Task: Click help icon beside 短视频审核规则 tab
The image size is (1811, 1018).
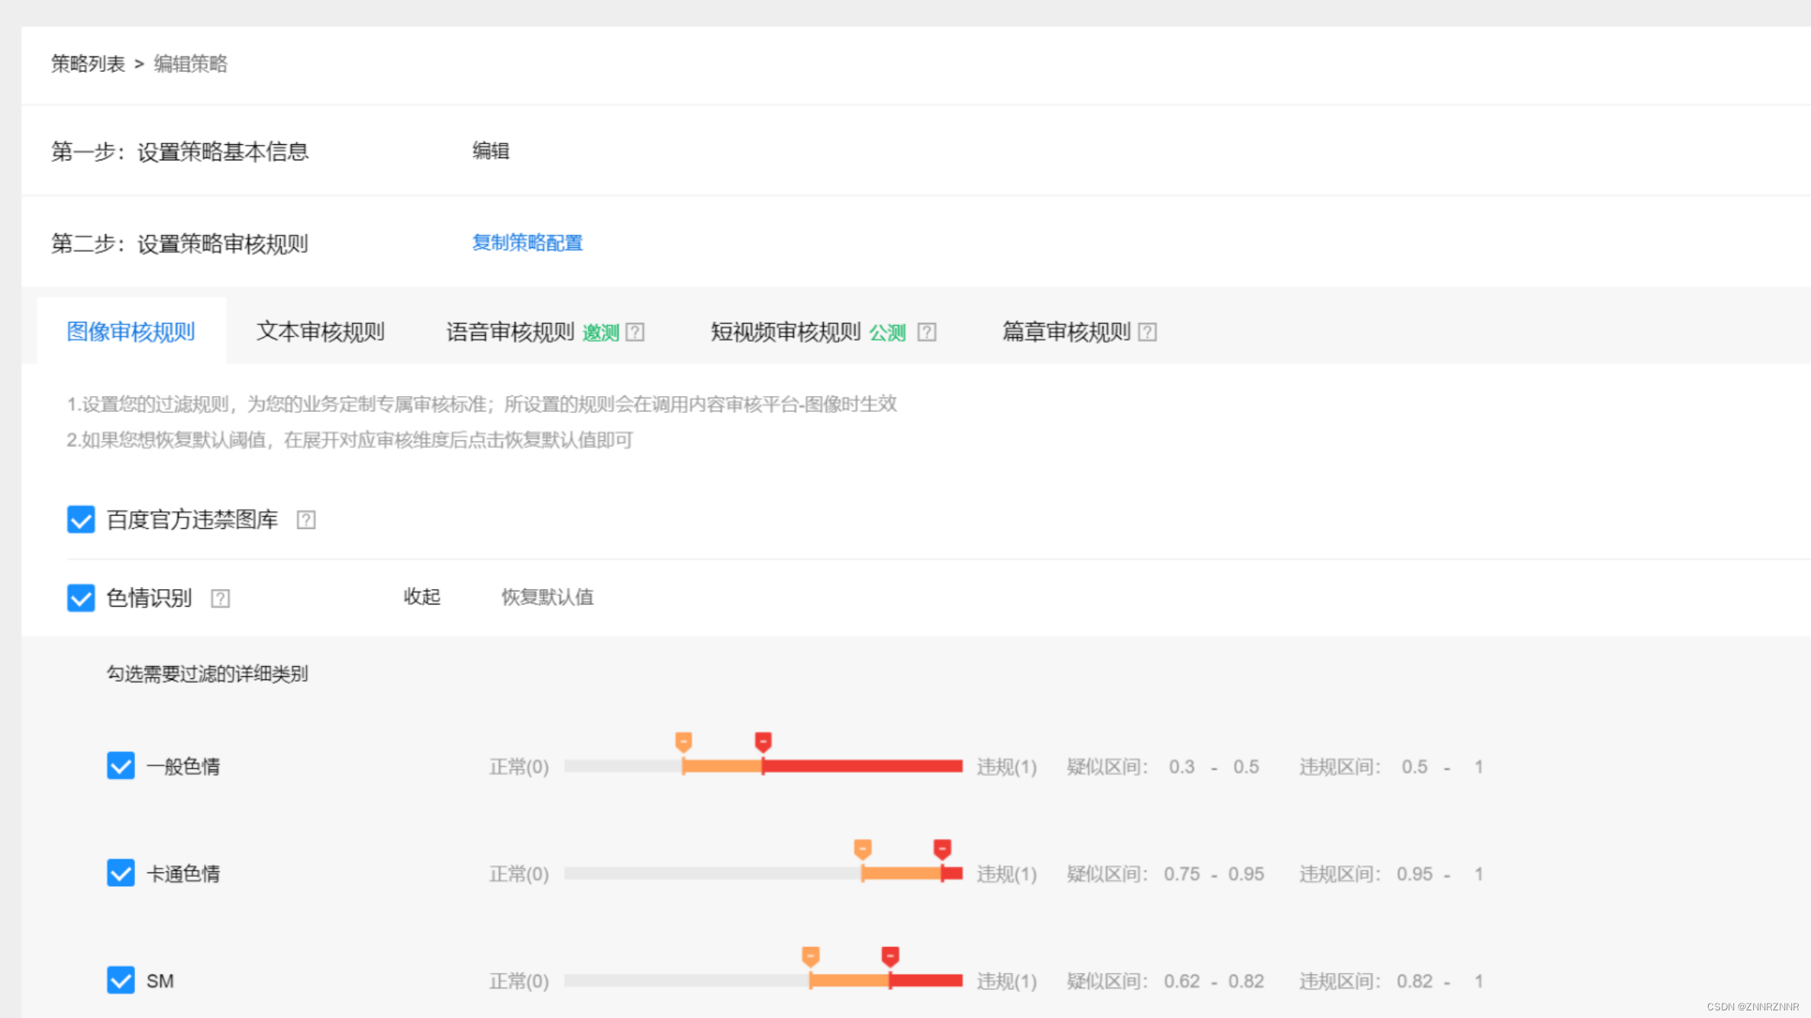Action: tap(927, 333)
